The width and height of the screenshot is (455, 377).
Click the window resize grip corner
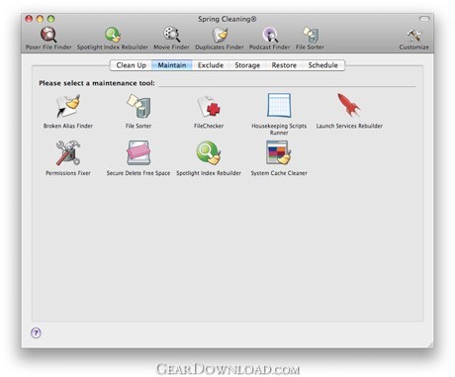[x=430, y=345]
